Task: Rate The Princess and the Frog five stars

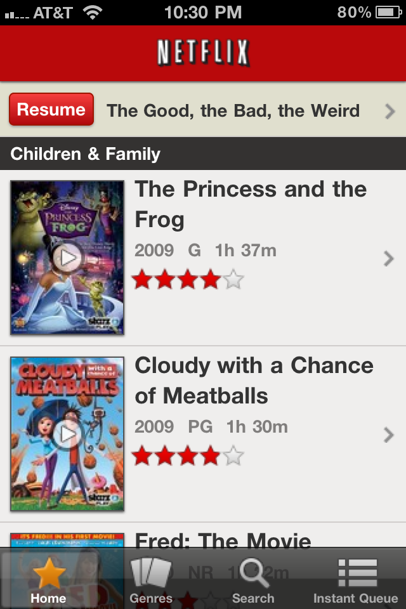Action: (233, 279)
